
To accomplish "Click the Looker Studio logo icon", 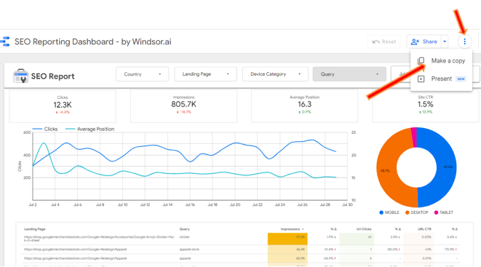I will (x=5, y=41).
